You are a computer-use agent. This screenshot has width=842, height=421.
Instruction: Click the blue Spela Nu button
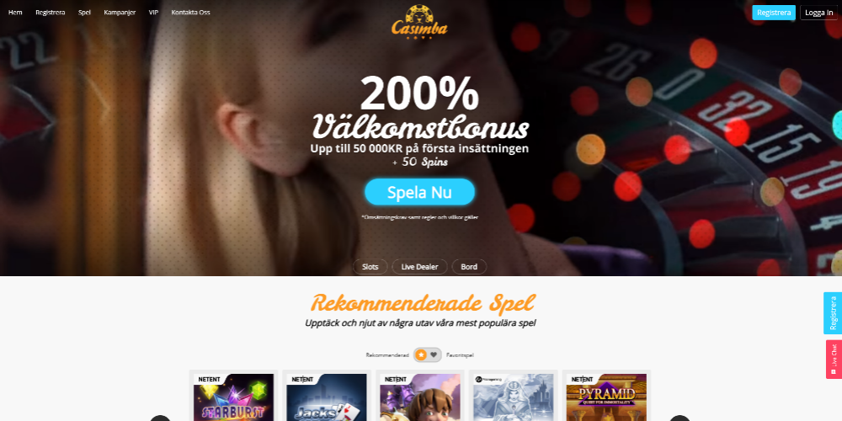(419, 192)
